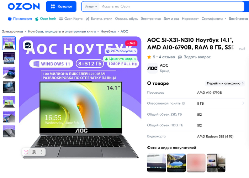249x178 pixels.
Task: Open the 2076 бонусов badge
Action: click(x=121, y=51)
